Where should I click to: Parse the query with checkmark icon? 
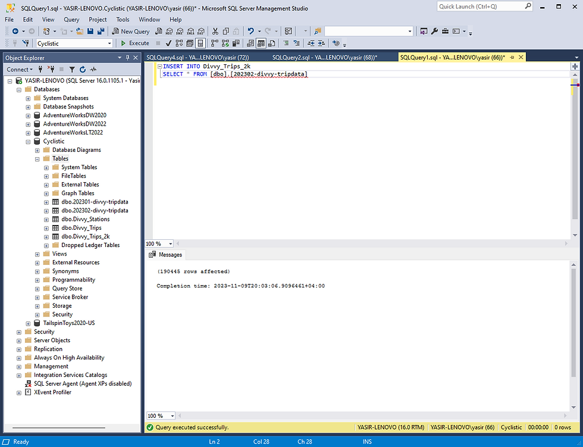pos(168,43)
